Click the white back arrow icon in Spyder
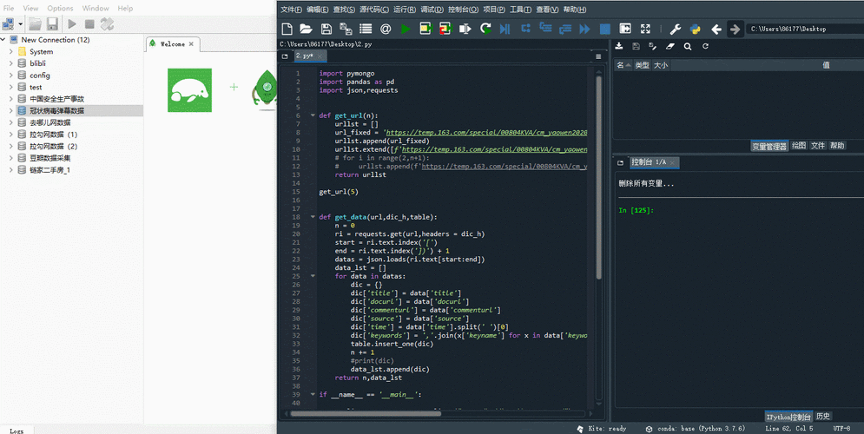864x434 pixels. [x=716, y=29]
